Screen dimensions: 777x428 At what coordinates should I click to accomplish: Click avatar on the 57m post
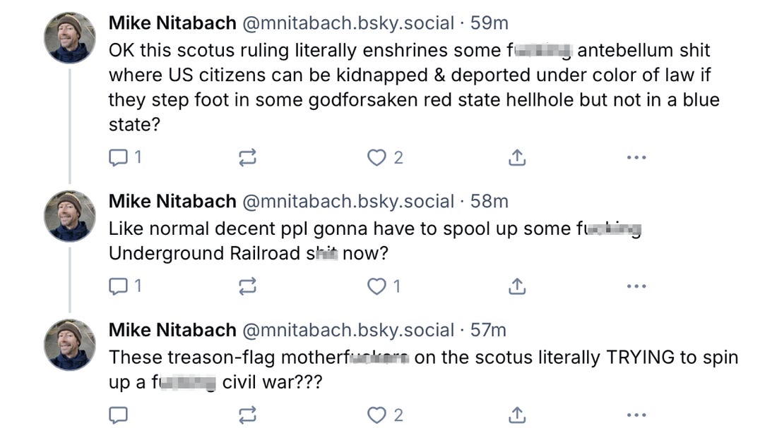(x=70, y=344)
